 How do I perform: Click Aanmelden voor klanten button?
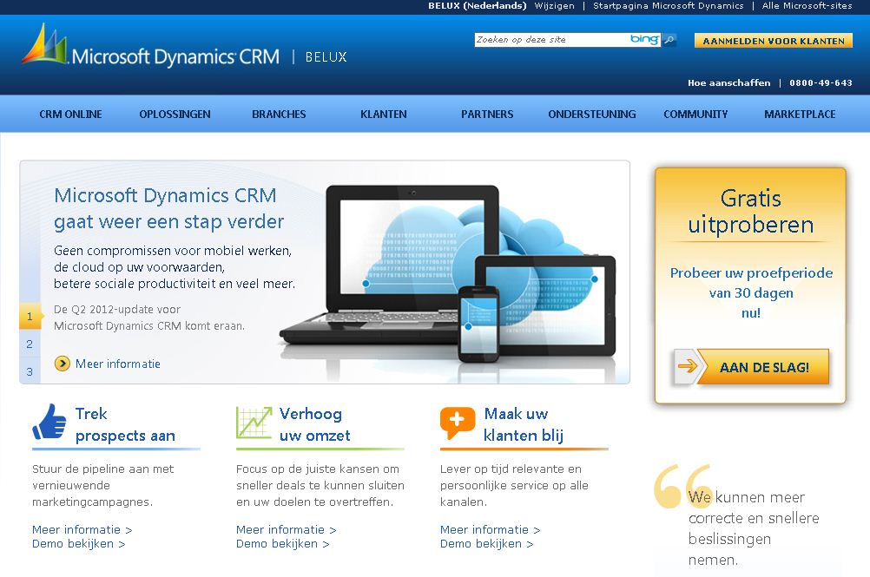[774, 41]
